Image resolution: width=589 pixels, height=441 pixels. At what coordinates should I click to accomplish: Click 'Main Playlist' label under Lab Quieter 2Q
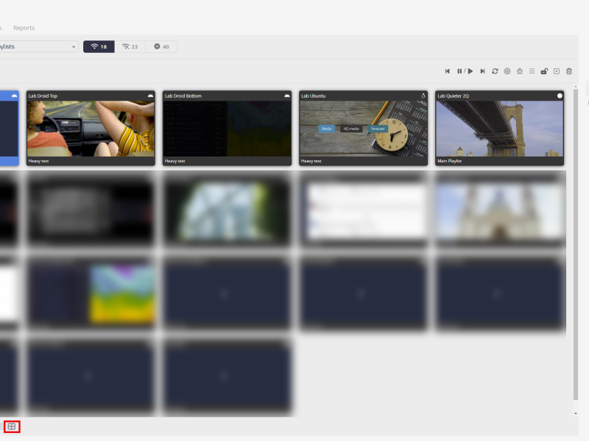point(450,161)
